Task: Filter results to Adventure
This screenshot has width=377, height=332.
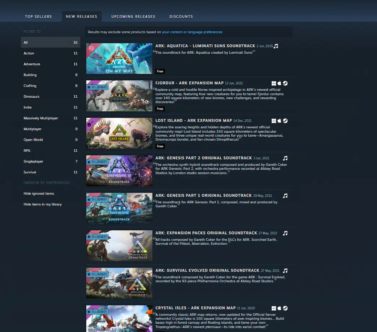Action: [x=51, y=64]
